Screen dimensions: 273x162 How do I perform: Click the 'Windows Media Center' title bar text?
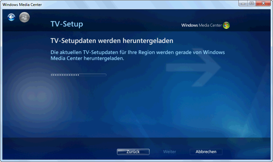click(x=22, y=5)
